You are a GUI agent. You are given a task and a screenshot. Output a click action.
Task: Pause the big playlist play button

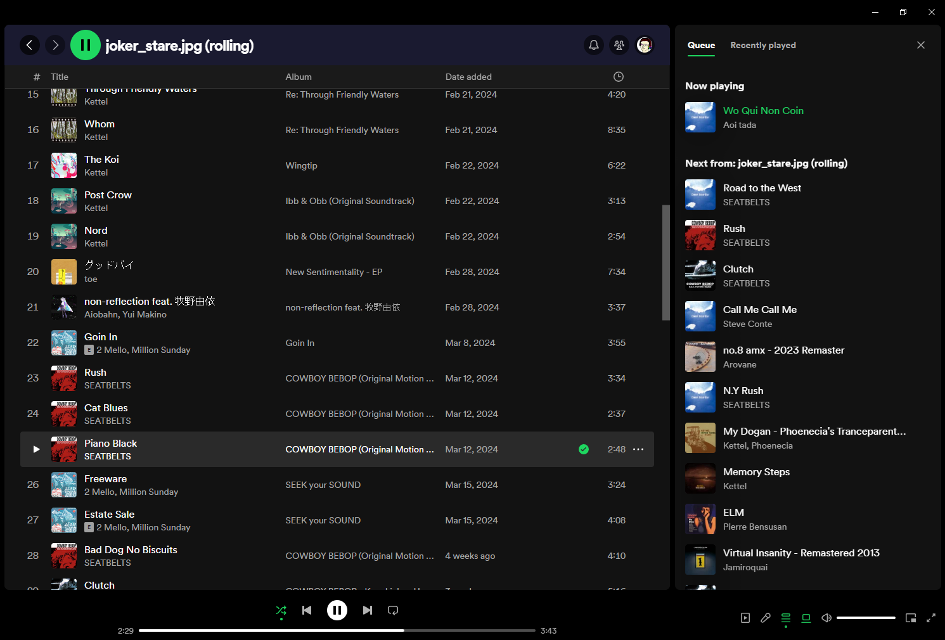[x=86, y=45]
